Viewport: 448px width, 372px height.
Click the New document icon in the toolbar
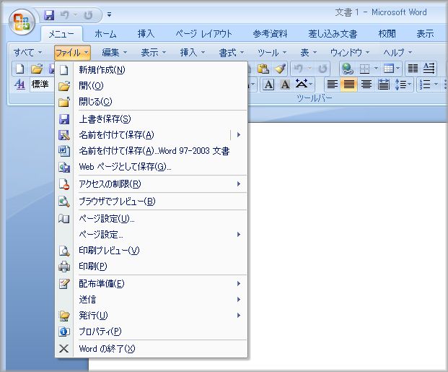click(19, 69)
